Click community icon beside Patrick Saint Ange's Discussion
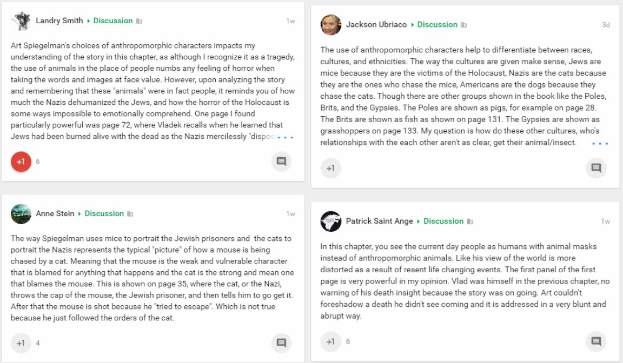Viewport: 623px width, 363px height. click(x=470, y=221)
